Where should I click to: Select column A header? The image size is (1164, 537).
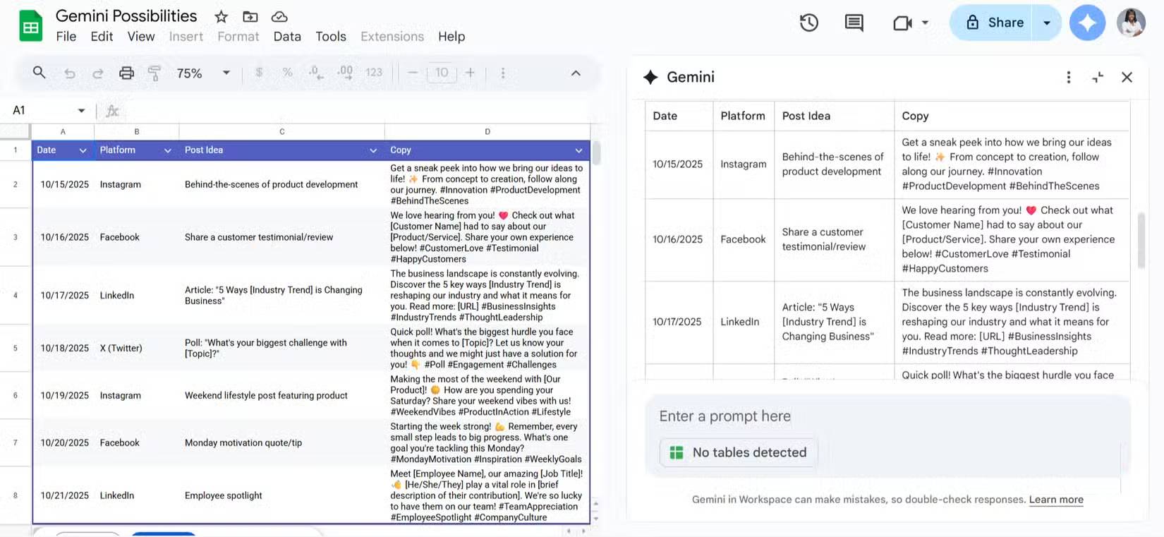tap(63, 131)
